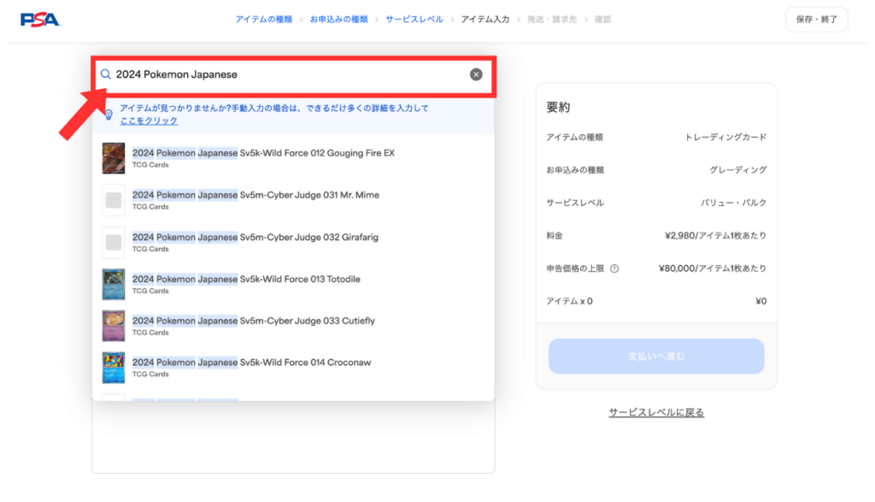Open the Gouging Fire EX card thumbnail
Viewport: 875px width, 502px height.
(114, 158)
